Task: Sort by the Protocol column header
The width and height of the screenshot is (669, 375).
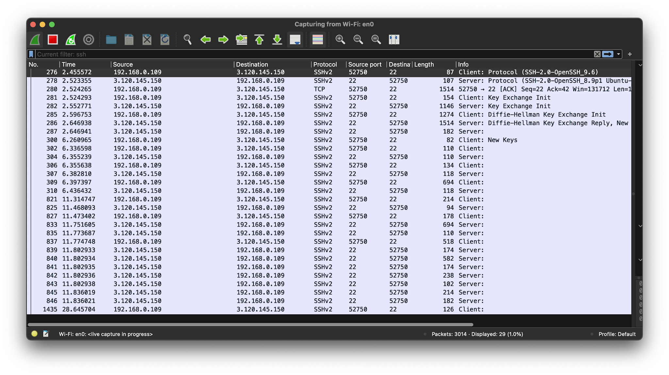Action: coord(329,65)
